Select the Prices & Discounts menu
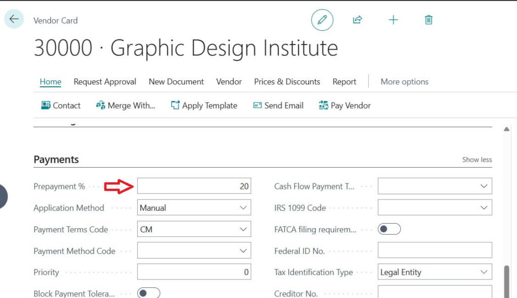517x298 pixels. click(x=287, y=82)
